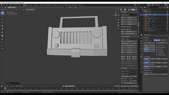Click the zoom viewport magnifier icon

(118, 20)
